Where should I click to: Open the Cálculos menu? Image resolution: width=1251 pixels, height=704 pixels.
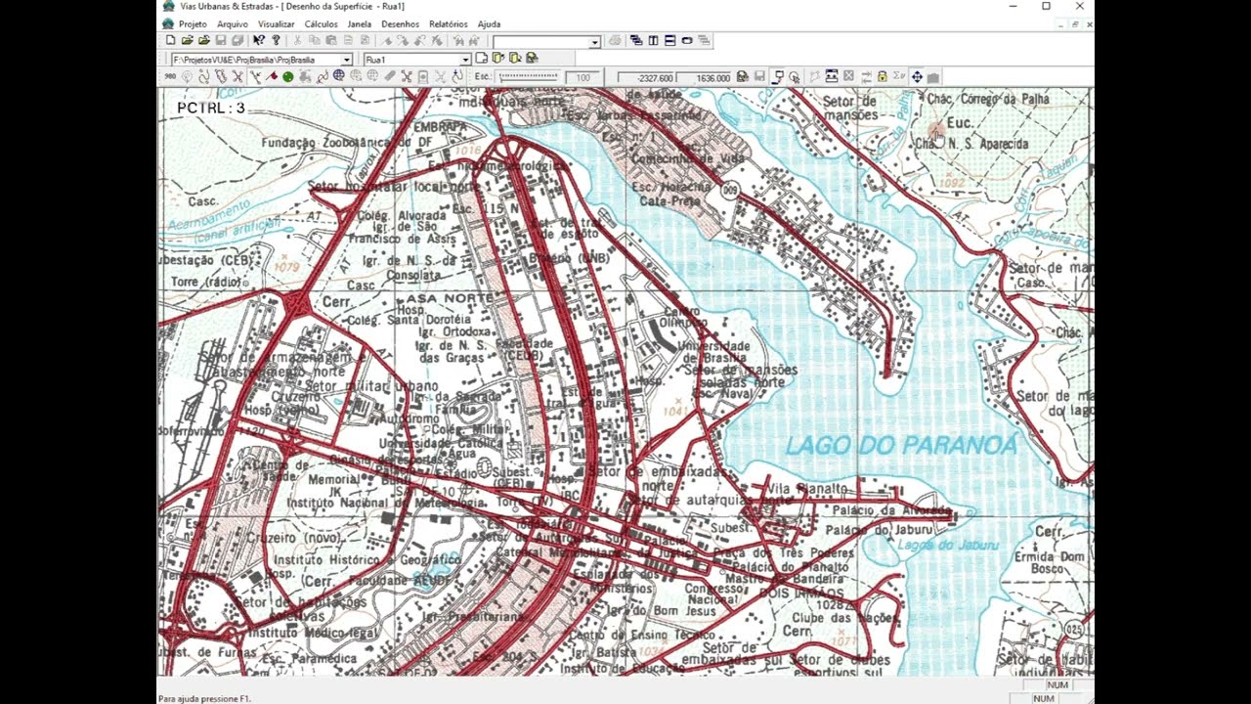(x=322, y=23)
